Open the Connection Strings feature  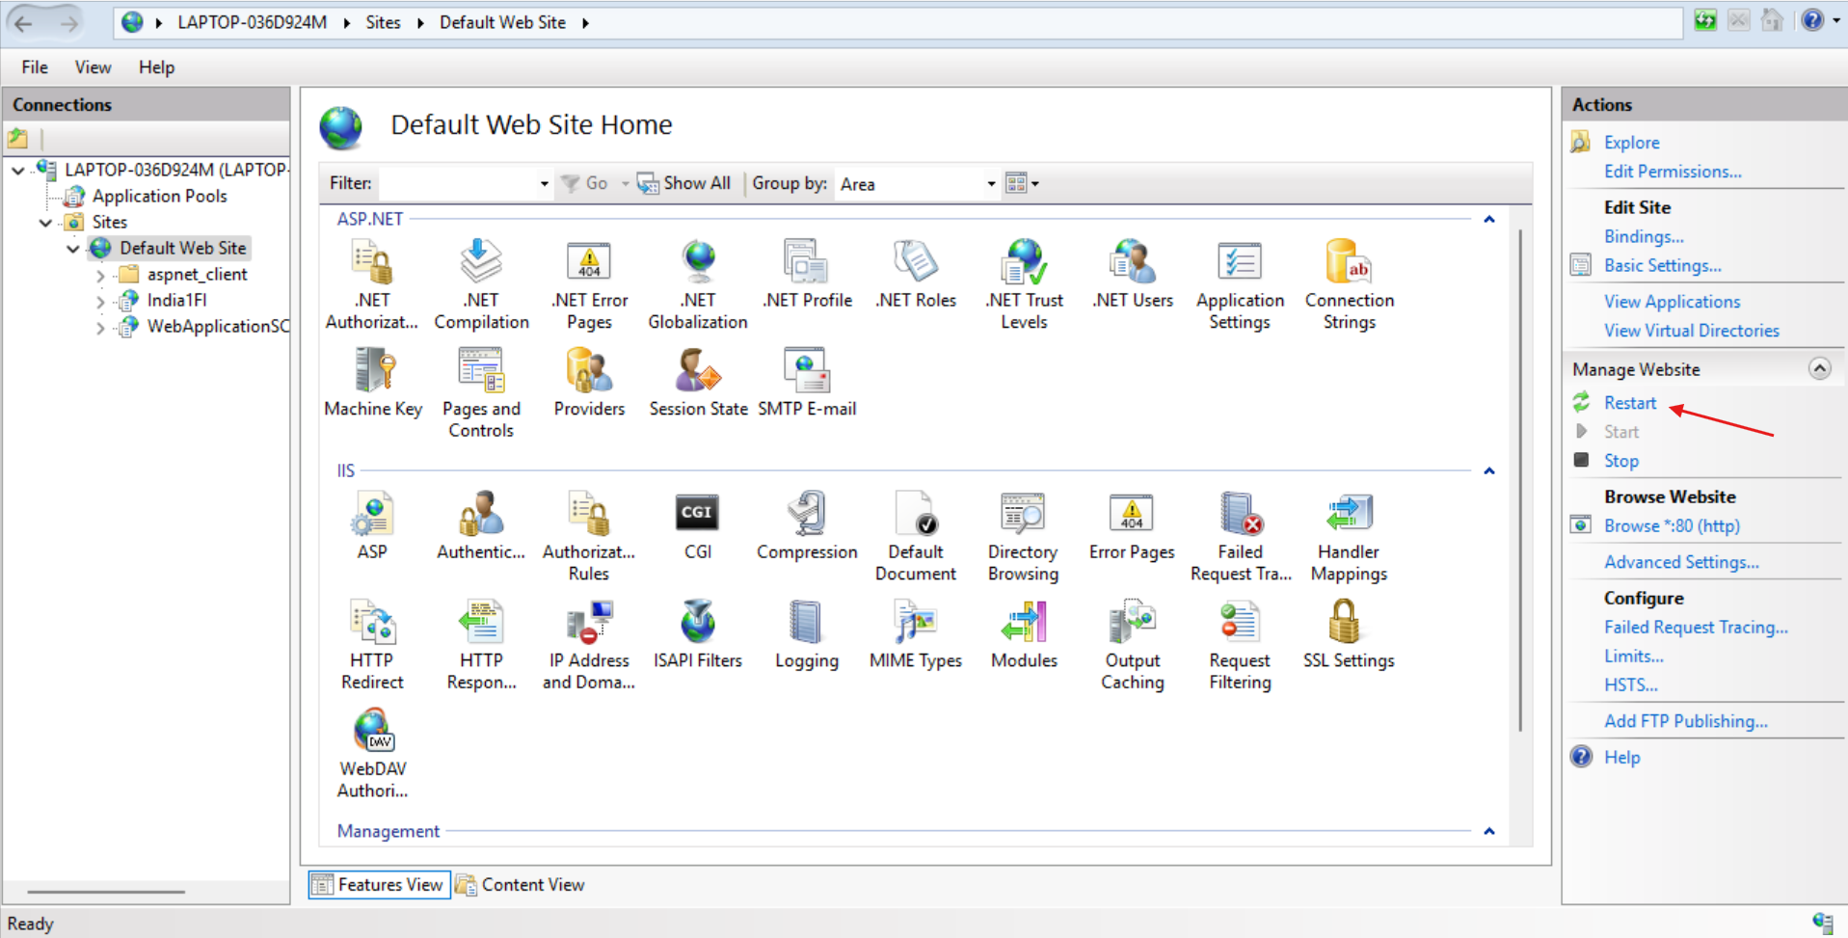point(1348,284)
